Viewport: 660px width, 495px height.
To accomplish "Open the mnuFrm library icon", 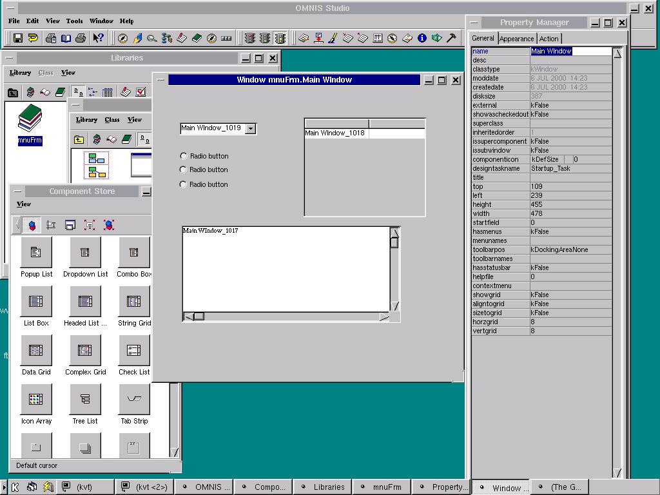I will pyautogui.click(x=30, y=122).
